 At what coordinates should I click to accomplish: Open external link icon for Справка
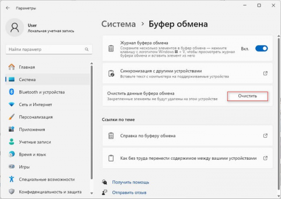click(x=266, y=136)
